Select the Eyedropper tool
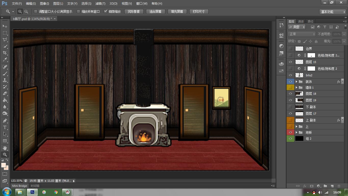 (5, 60)
